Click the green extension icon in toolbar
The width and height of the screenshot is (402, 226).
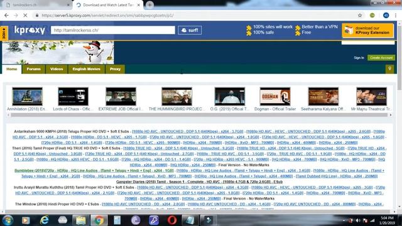[372, 15]
